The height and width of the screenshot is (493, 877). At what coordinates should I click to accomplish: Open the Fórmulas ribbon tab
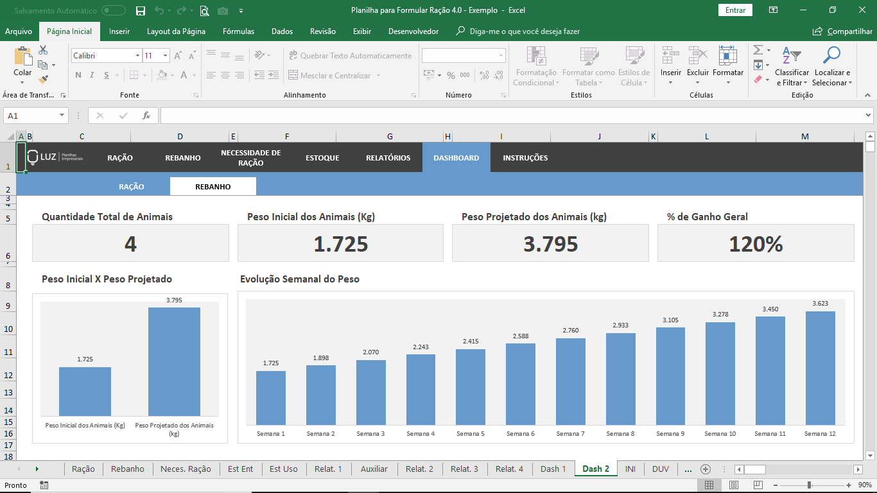click(x=238, y=31)
